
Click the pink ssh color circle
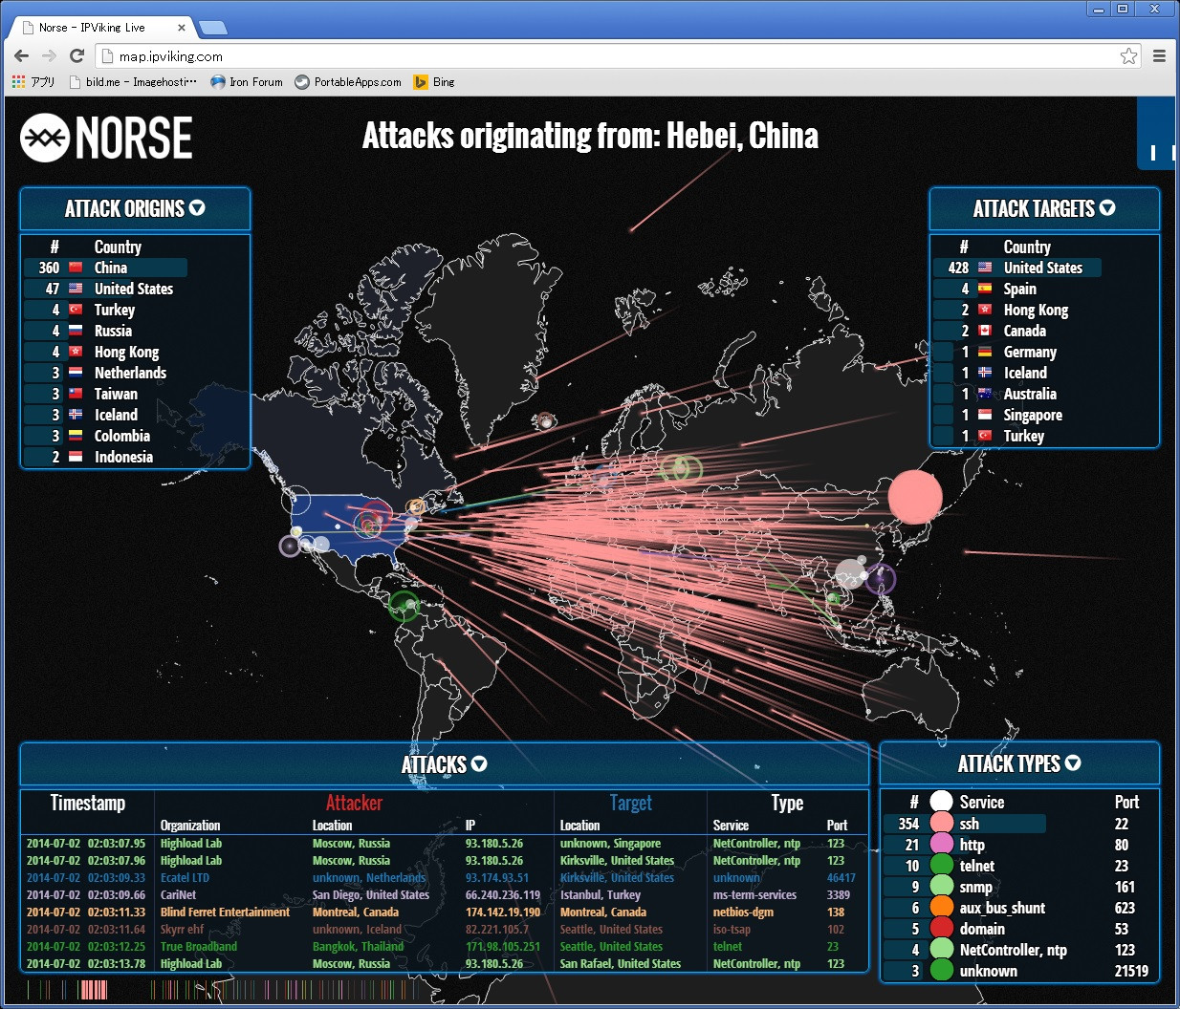942,824
